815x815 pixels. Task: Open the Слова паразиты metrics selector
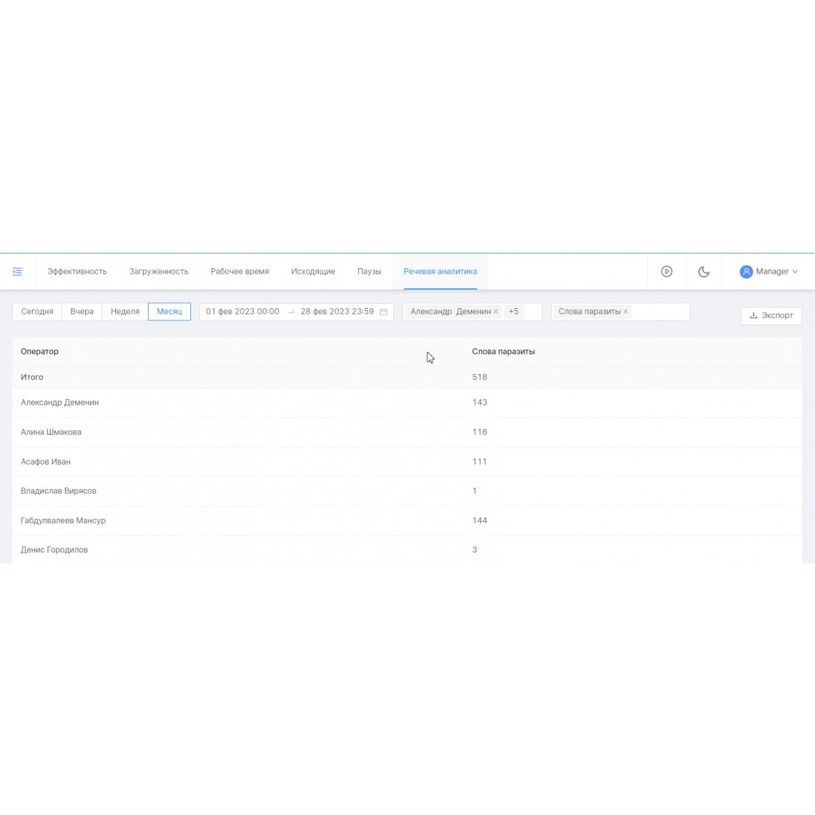620,311
